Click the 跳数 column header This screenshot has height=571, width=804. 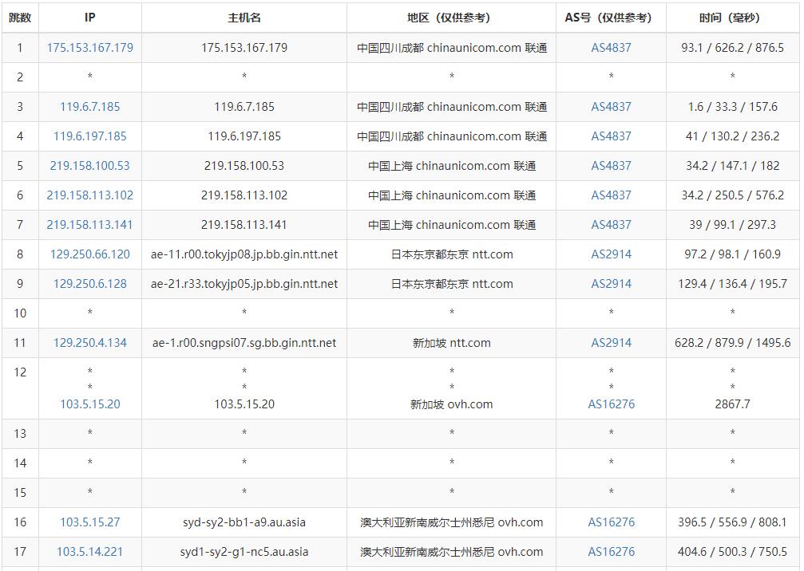tap(20, 18)
